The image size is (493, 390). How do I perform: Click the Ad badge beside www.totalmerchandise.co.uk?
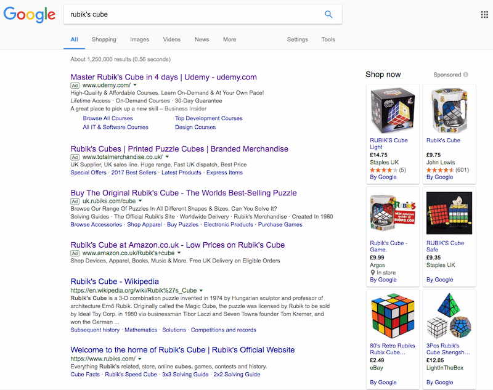click(75, 157)
